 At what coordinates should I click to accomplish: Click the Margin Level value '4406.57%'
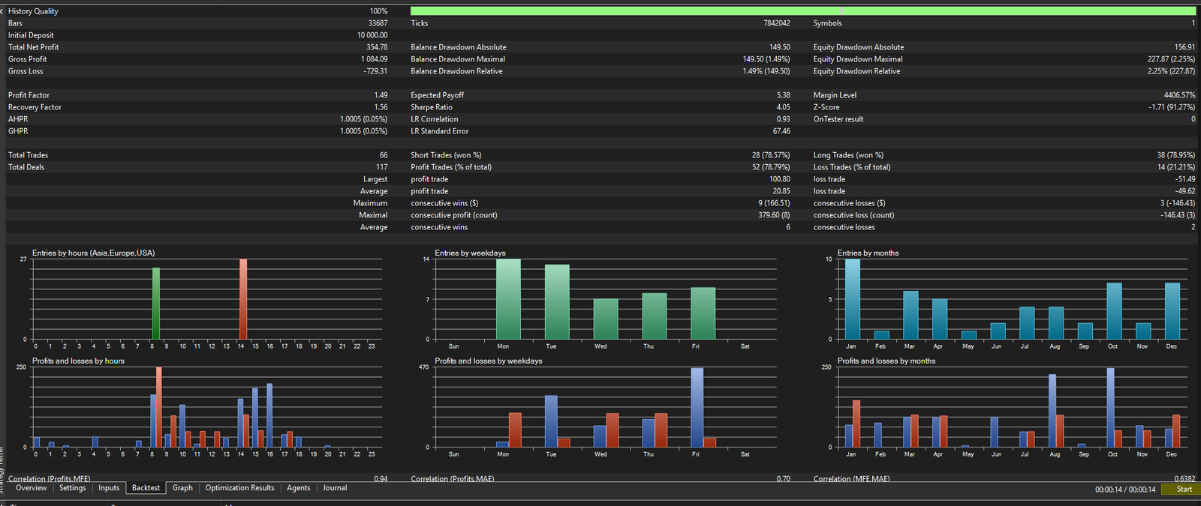[x=1179, y=95]
